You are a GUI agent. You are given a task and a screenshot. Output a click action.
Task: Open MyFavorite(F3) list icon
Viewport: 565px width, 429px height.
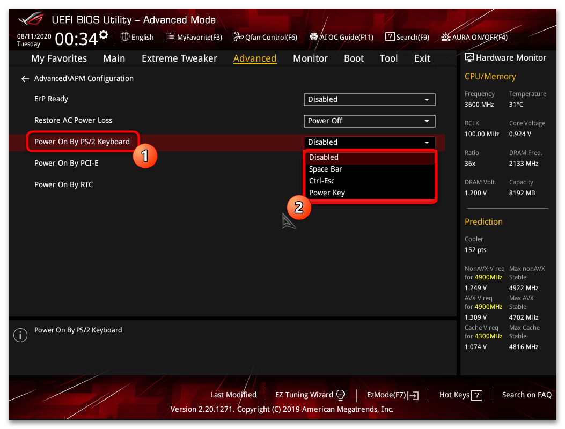coord(171,37)
